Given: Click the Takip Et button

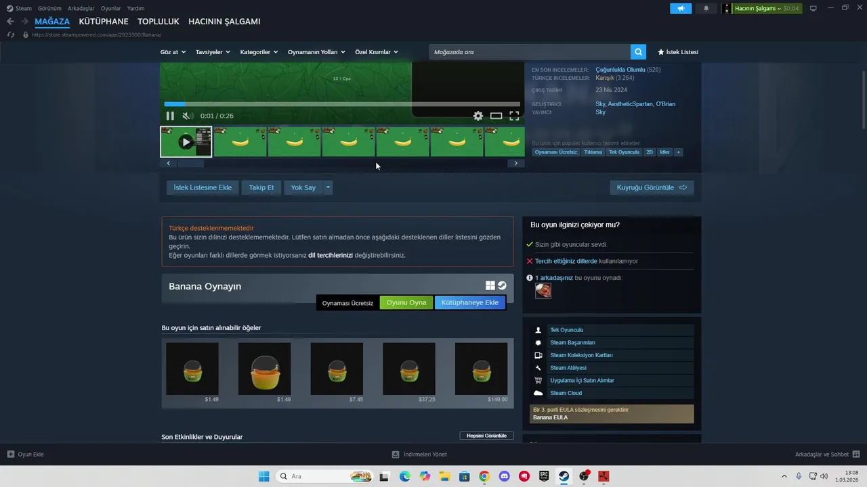Looking at the screenshot, I should coord(261,187).
